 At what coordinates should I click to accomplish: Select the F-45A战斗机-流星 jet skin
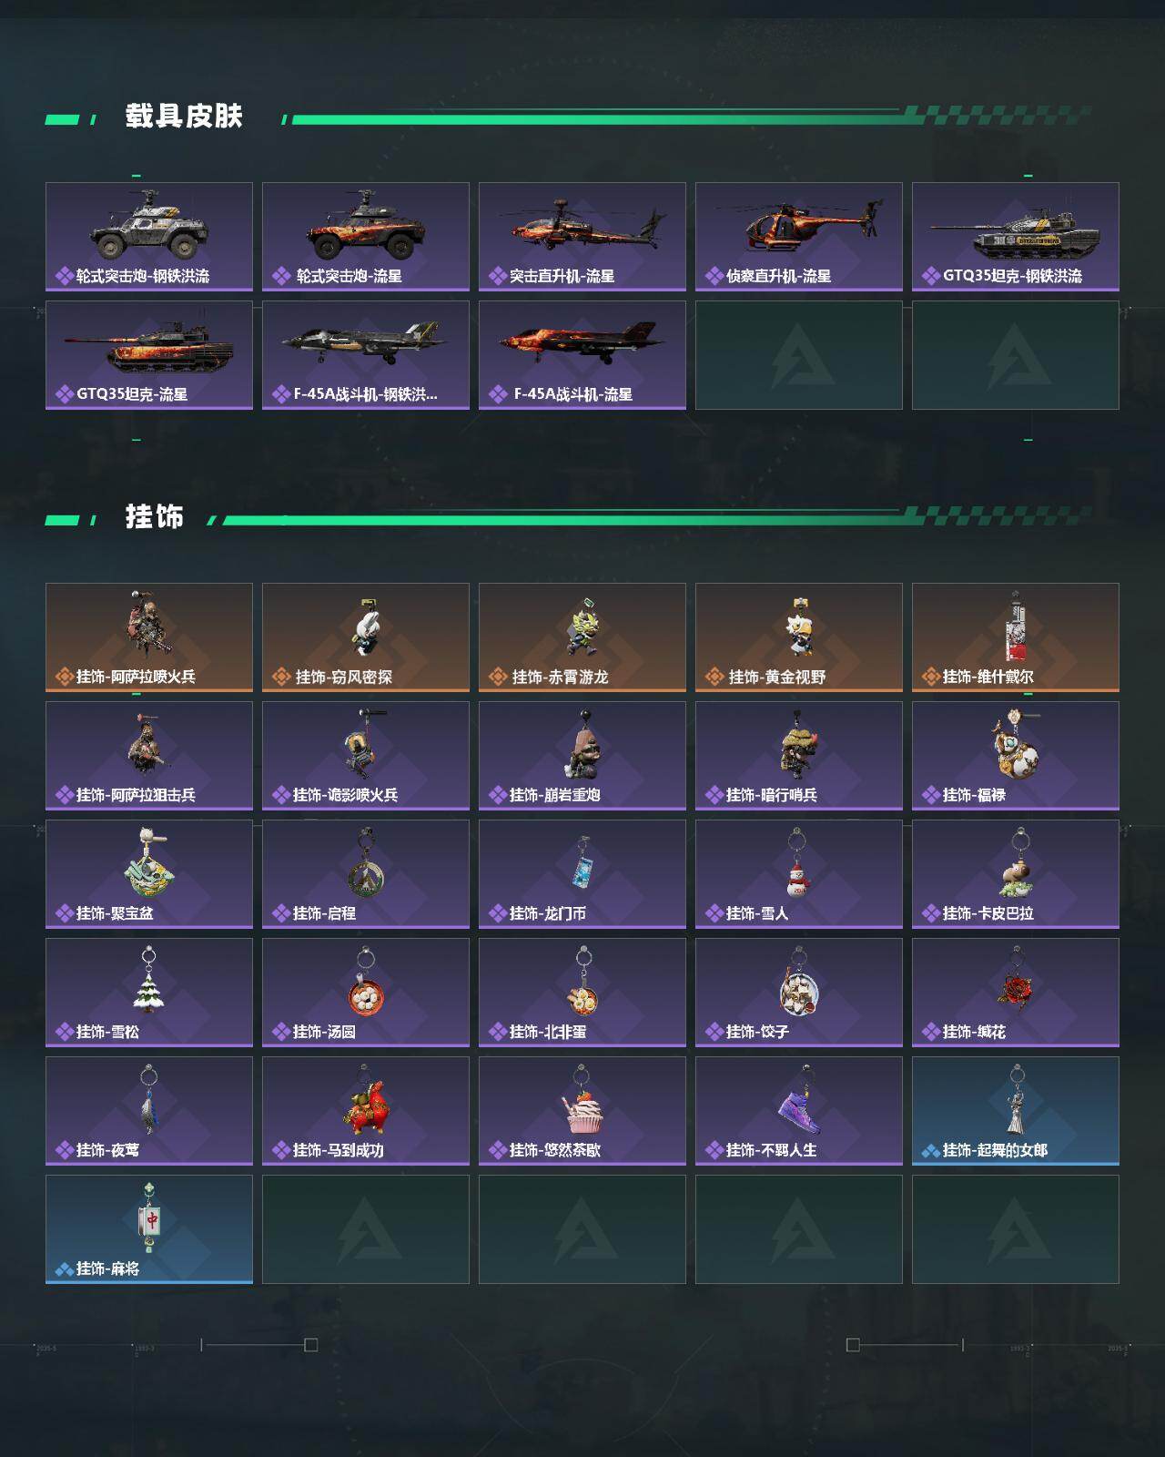tap(582, 355)
